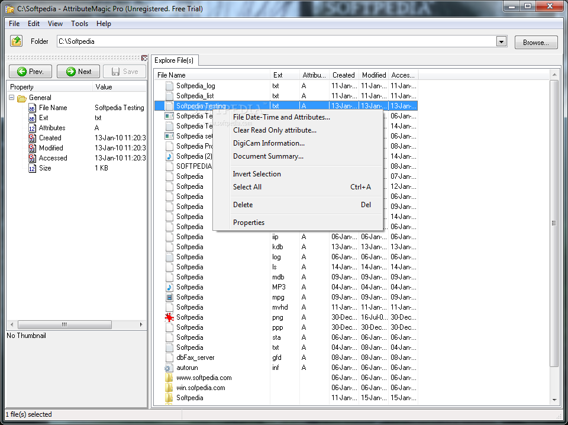Click the Prev. button
The height and width of the screenshot is (425, 568).
point(30,72)
